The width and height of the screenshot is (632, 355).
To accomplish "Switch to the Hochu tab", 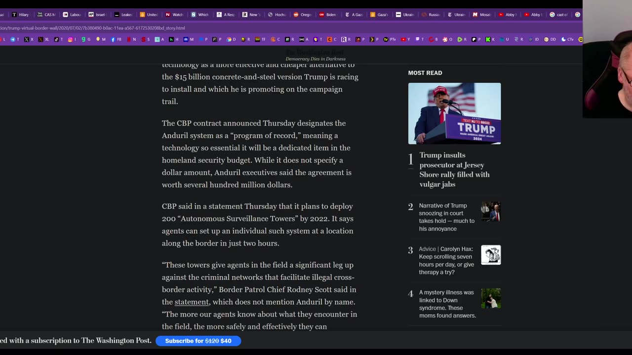I will [277, 15].
